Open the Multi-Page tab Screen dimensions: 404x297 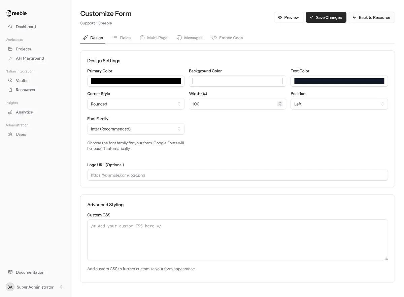(154, 38)
